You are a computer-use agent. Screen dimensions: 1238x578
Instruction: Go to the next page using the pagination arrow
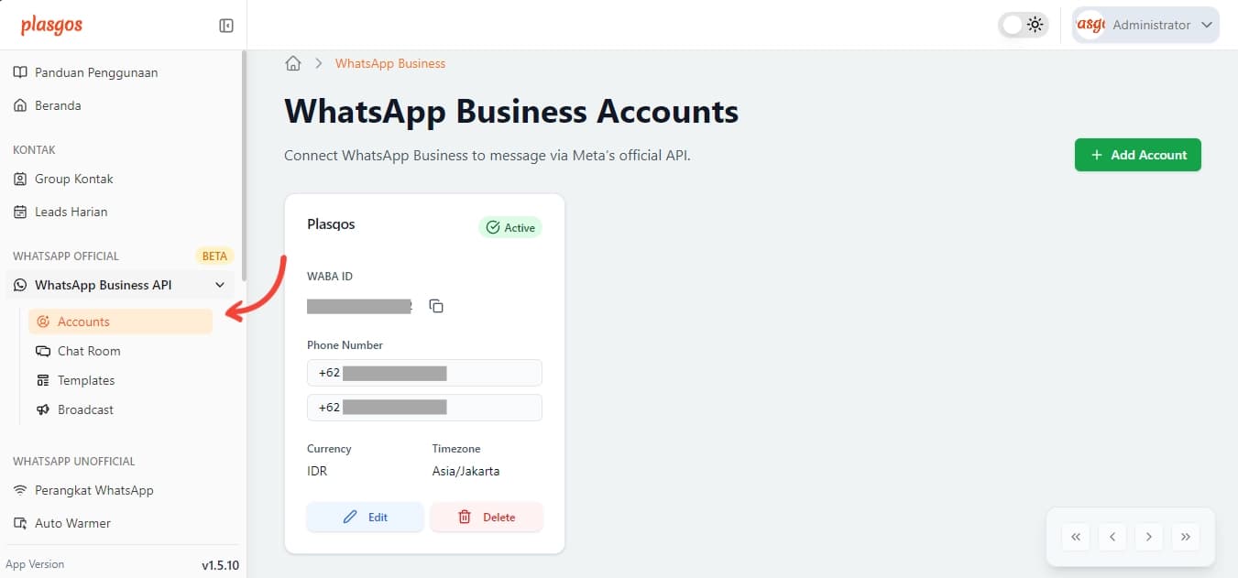(1148, 537)
